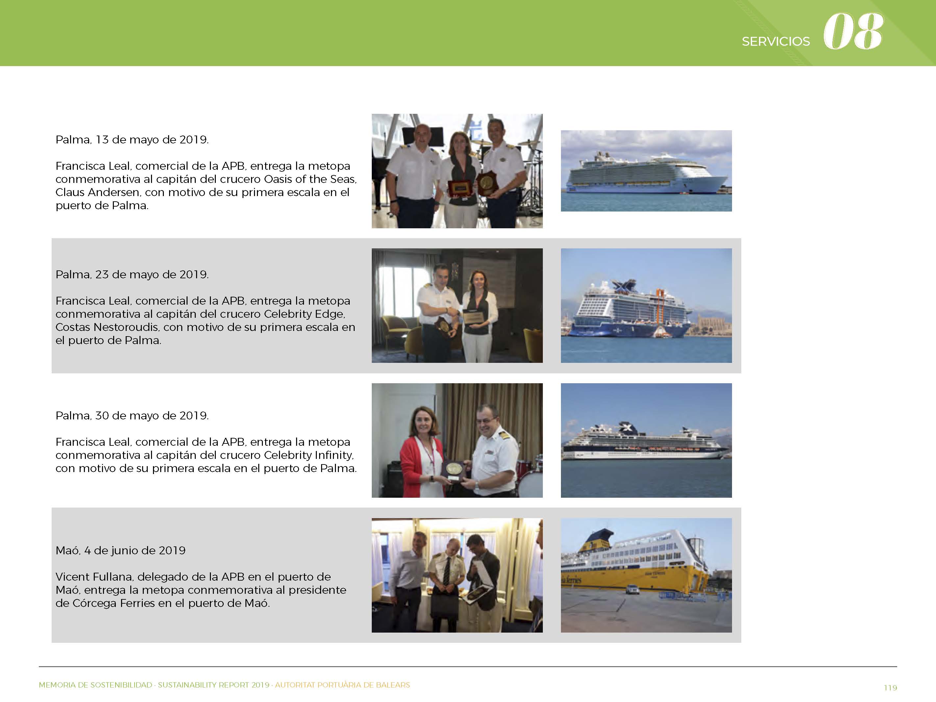Open the photo of woman in red cardigan

click(457, 440)
